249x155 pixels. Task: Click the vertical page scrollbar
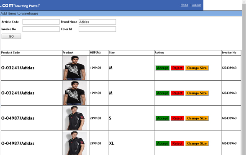(x=244, y=78)
